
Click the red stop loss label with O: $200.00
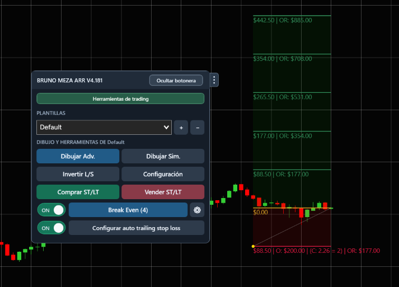click(317, 251)
